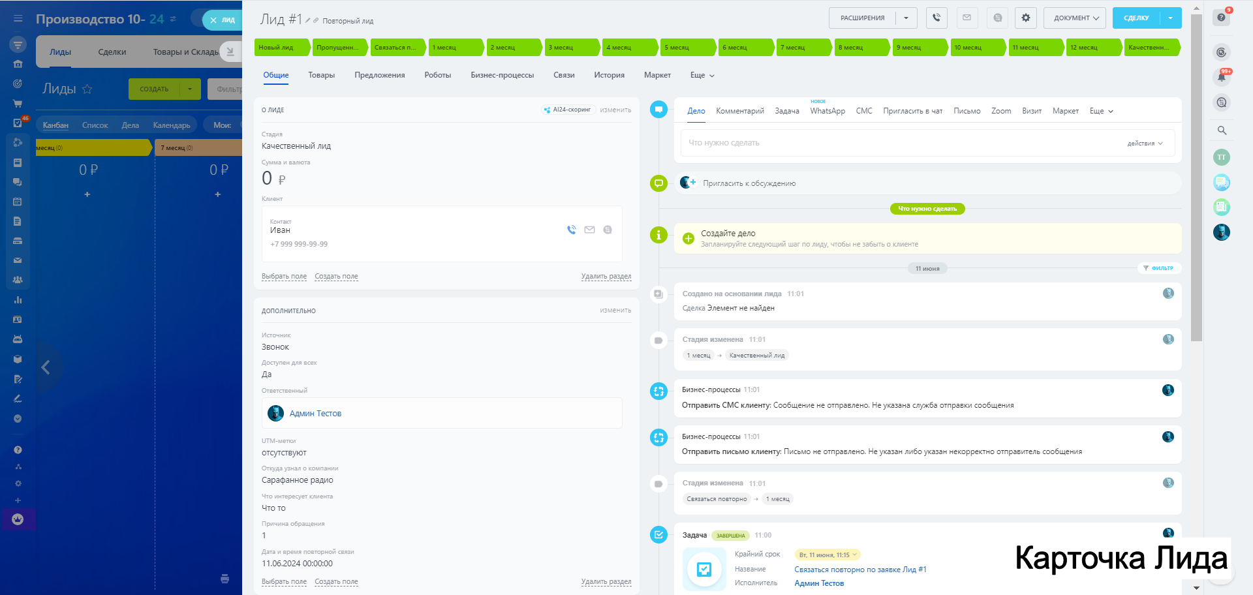1253x595 pixels.
Task: Open notifications bell in right sidebar
Action: coord(1221,77)
